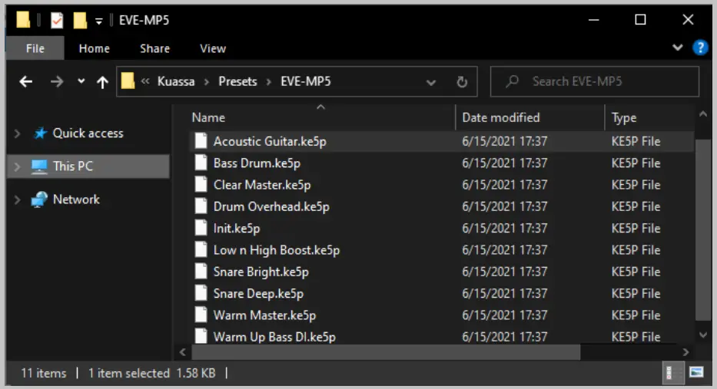Click the vertical scrollbar thumb

point(703,229)
